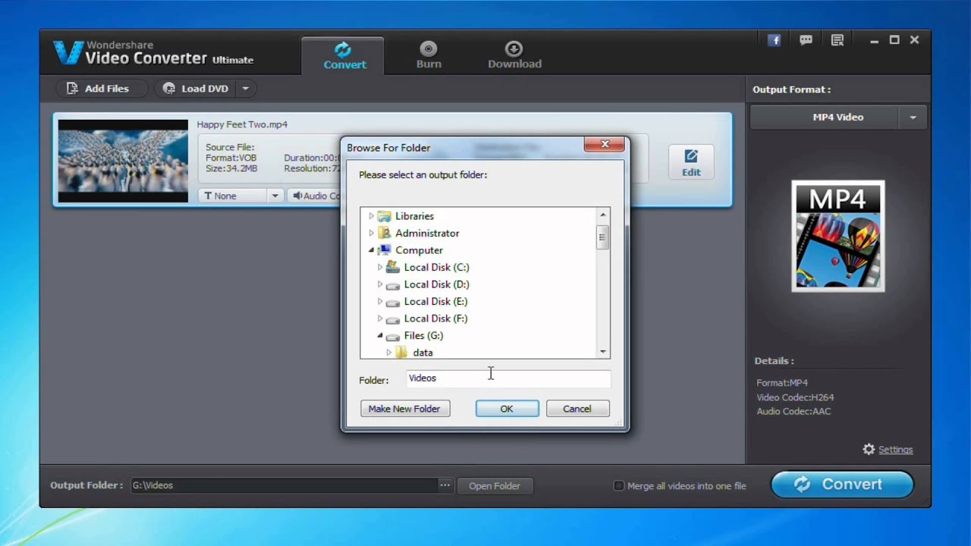Start conversion with the Convert button
The image size is (971, 546).
(842, 485)
